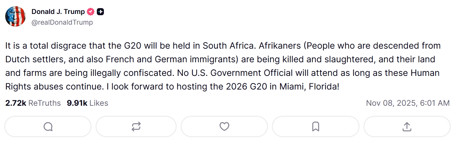Click the @realDonaldTrump handle
Screen dimensions: 456x144
62,22
